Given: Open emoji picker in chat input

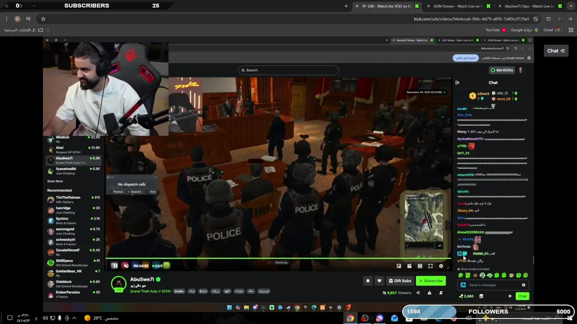Looking at the screenshot, I should (x=523, y=285).
